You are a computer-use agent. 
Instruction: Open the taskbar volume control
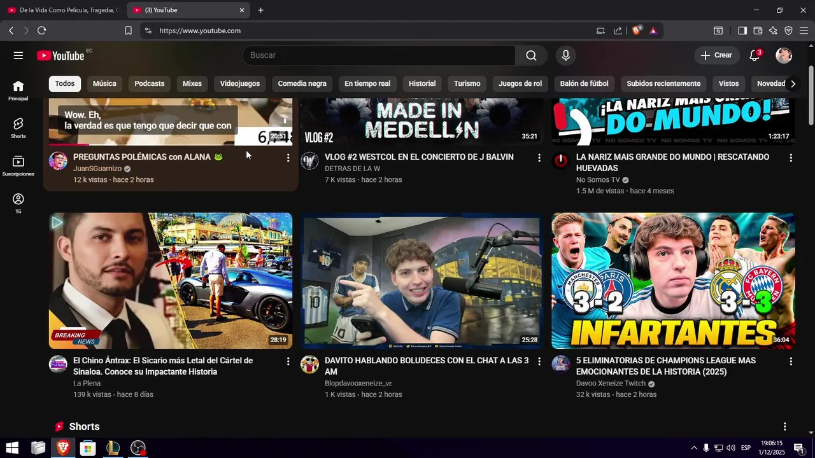[x=730, y=448]
